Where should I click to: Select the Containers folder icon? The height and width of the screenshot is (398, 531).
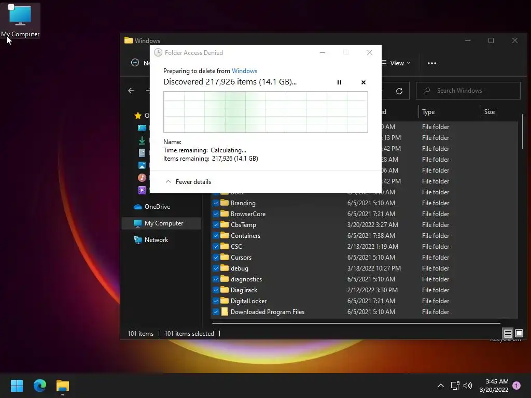pos(225,235)
